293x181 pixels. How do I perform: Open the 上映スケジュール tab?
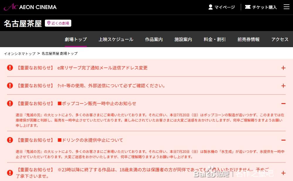coord(116,39)
